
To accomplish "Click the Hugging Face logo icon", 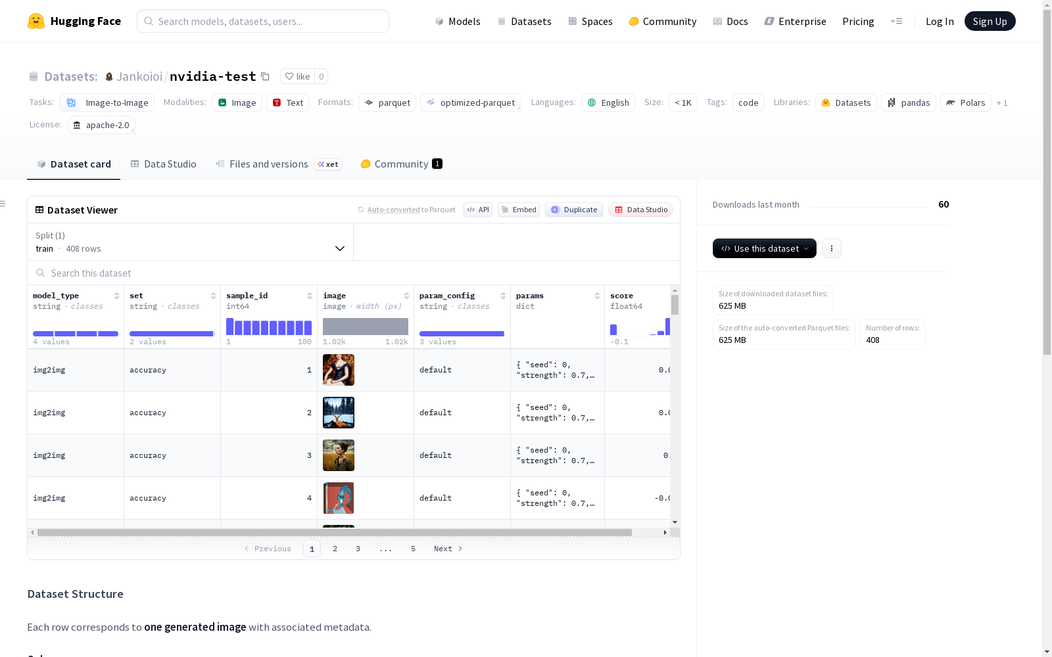I will (36, 21).
